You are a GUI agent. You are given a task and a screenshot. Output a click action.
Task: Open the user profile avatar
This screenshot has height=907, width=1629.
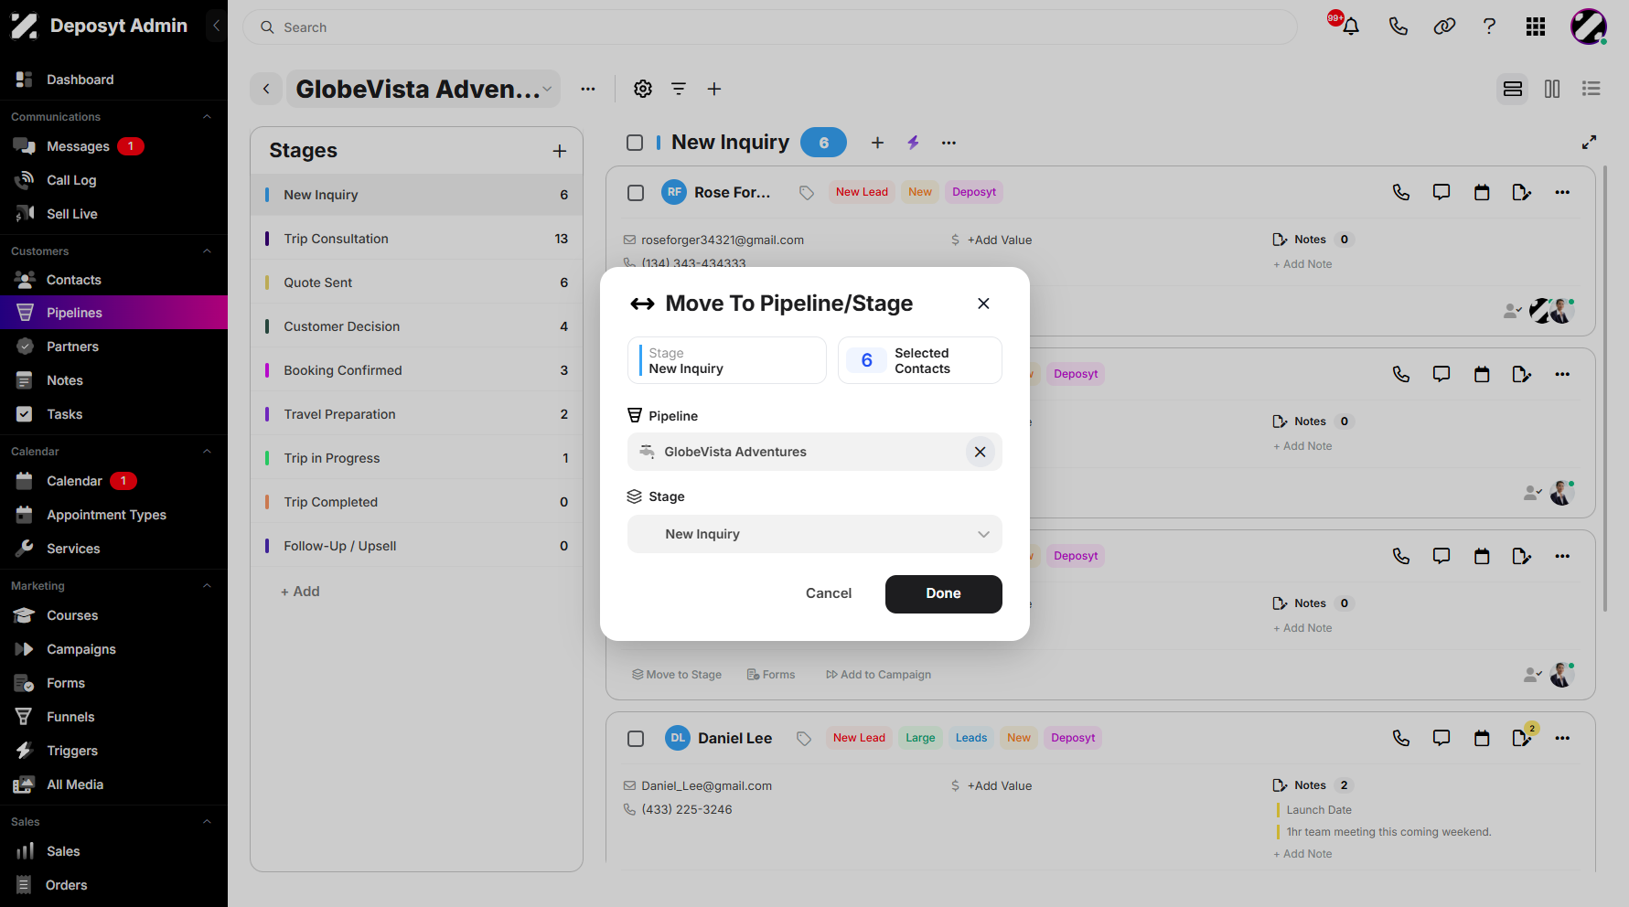point(1589,27)
